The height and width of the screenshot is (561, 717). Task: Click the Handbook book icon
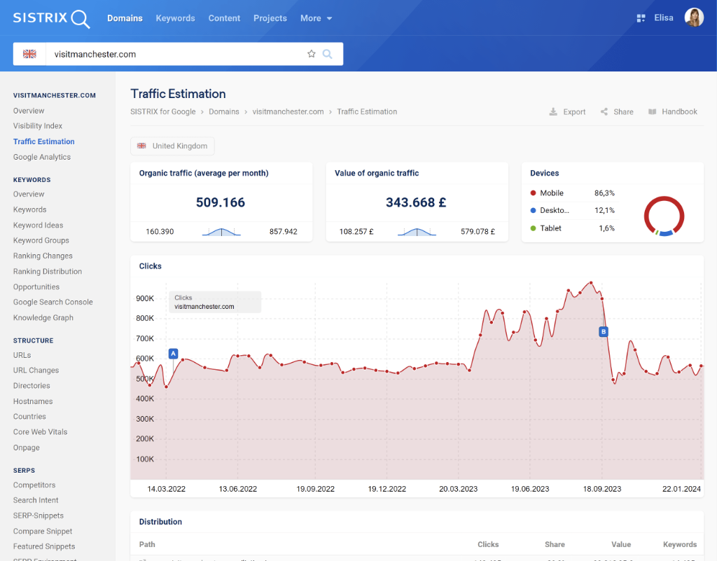pos(652,111)
